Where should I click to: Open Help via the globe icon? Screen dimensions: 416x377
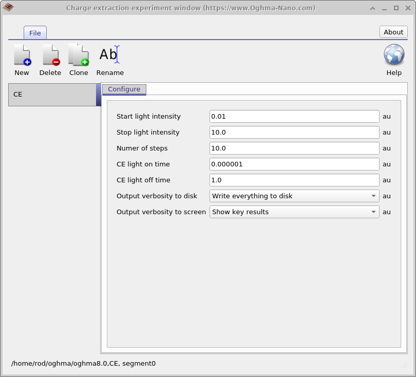click(393, 53)
